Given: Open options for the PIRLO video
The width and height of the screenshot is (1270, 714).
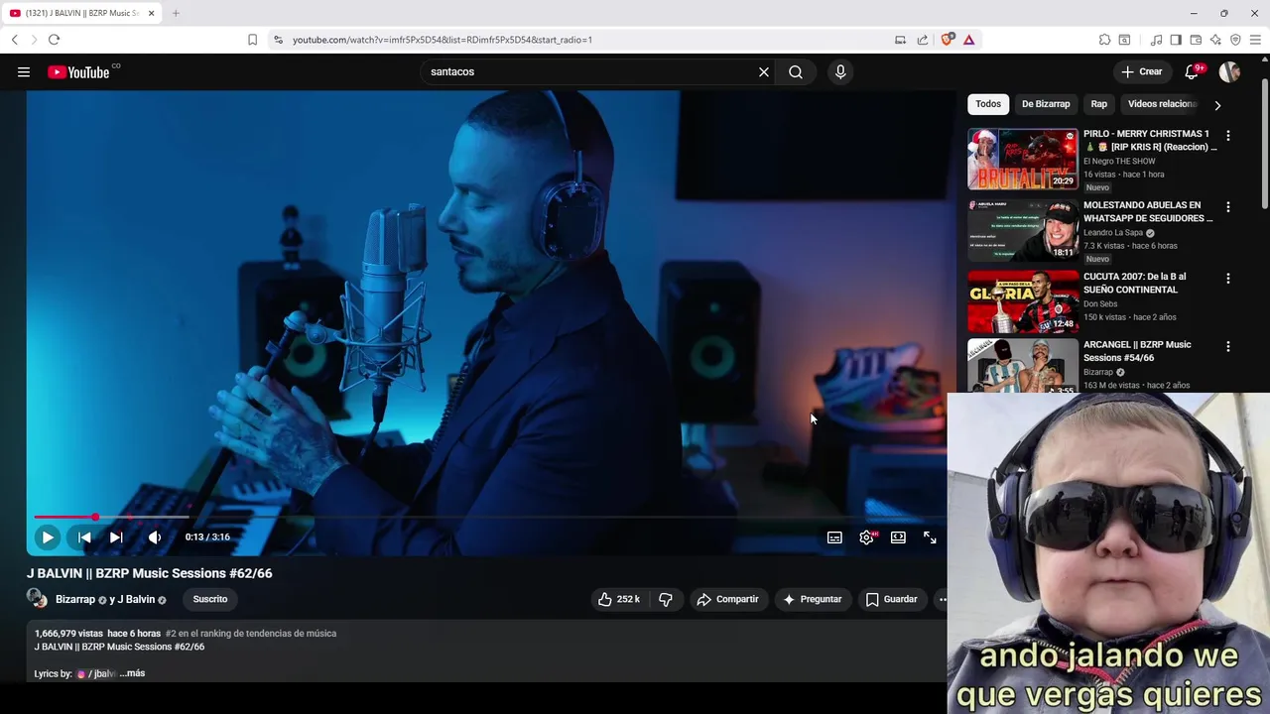Looking at the screenshot, I should click(x=1228, y=136).
